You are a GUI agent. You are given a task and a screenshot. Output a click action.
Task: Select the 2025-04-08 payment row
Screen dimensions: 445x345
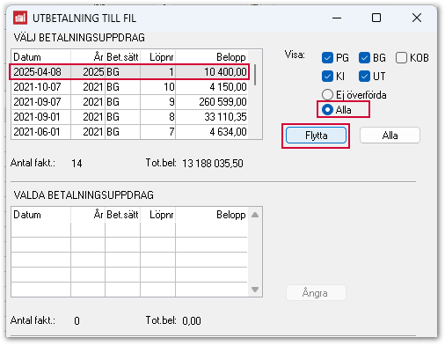tap(129, 72)
